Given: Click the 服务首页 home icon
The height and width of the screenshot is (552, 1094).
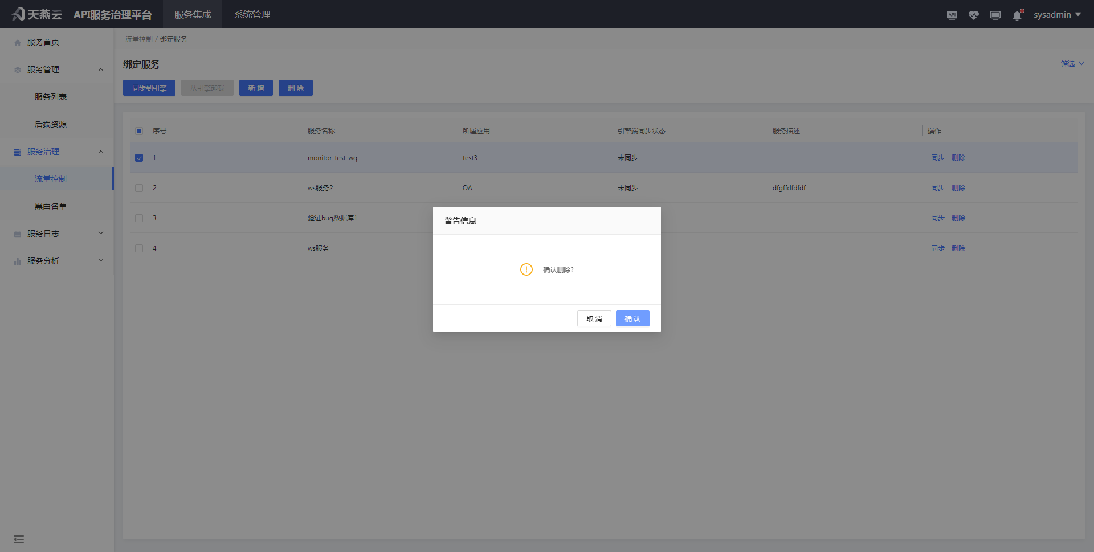Looking at the screenshot, I should tap(18, 43).
